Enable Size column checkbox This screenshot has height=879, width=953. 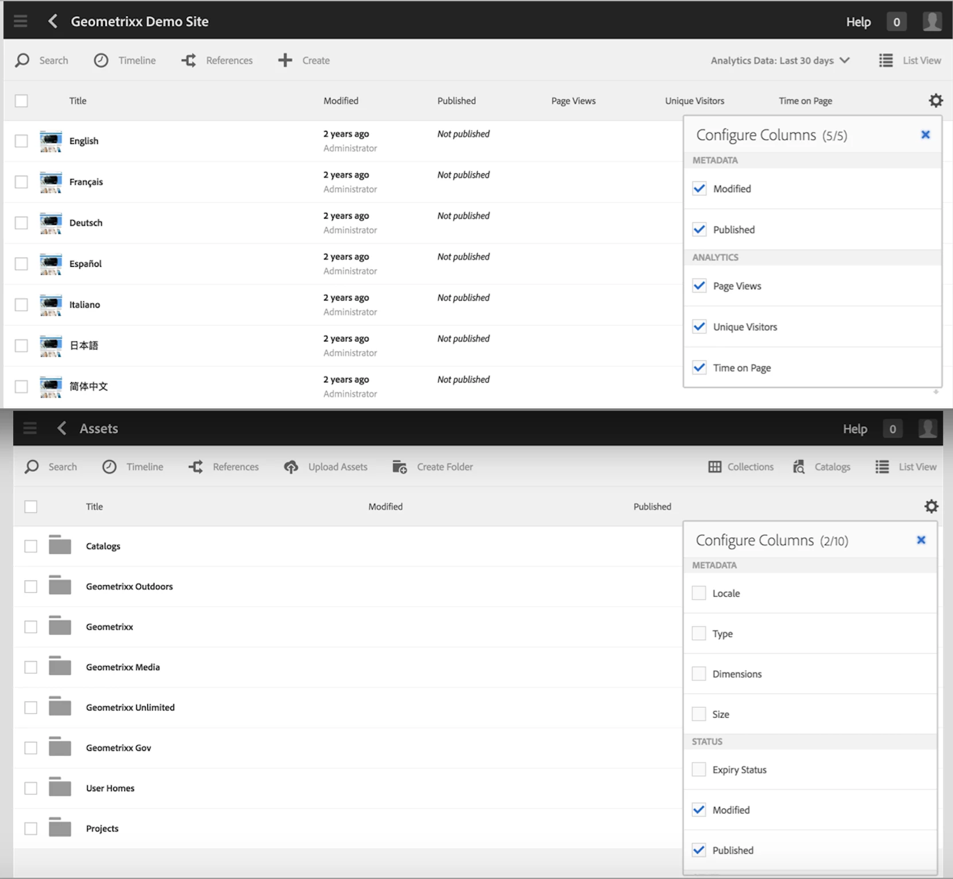tap(698, 714)
